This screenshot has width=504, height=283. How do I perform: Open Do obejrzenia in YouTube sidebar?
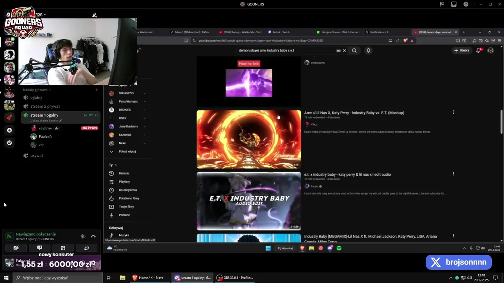(x=128, y=190)
